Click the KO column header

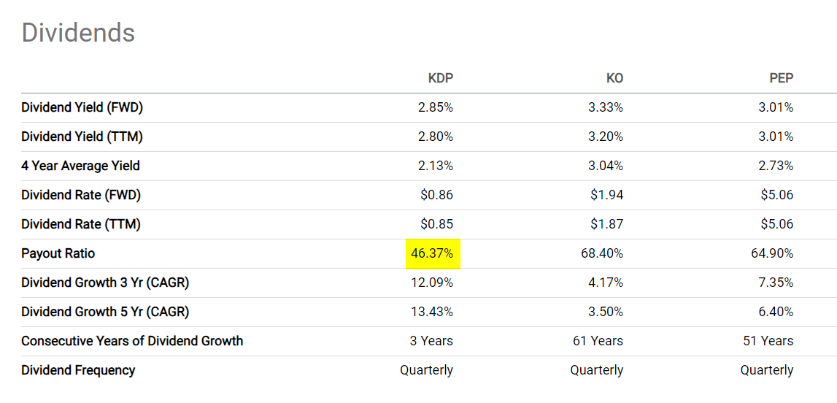[x=614, y=78]
